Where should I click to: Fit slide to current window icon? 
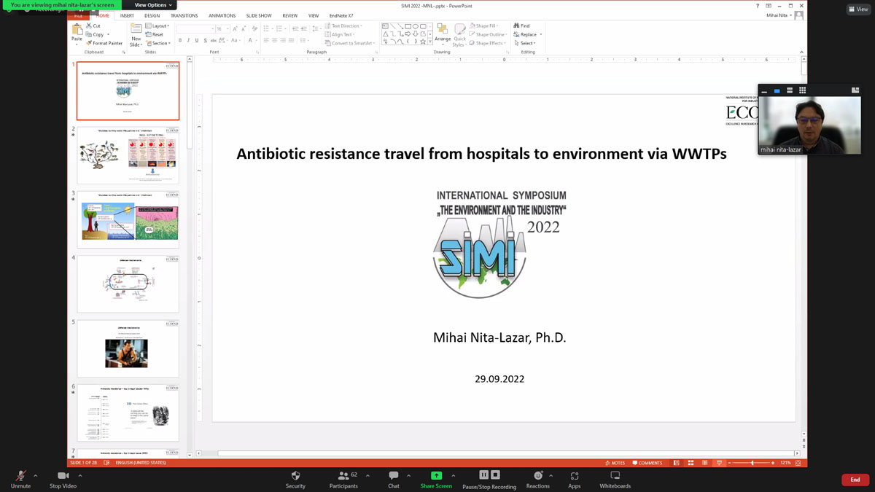point(798,463)
